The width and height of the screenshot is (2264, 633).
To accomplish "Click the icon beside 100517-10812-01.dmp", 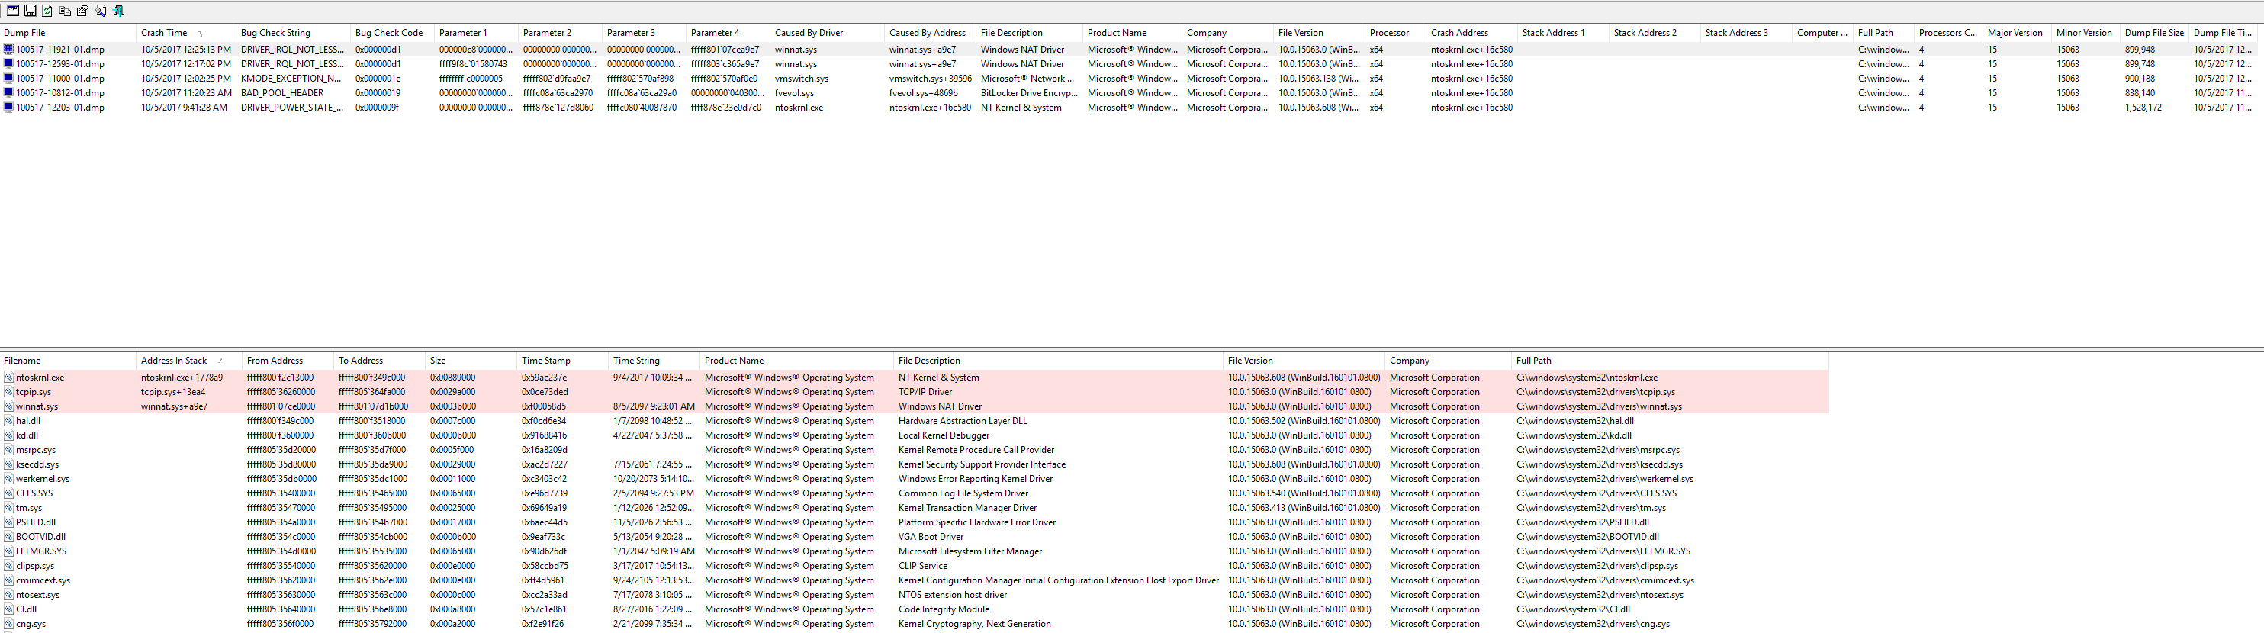I will [9, 93].
